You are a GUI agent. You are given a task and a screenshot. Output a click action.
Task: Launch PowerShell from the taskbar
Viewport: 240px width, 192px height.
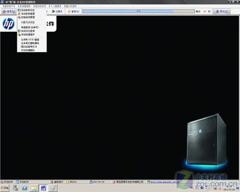(x=25, y=188)
